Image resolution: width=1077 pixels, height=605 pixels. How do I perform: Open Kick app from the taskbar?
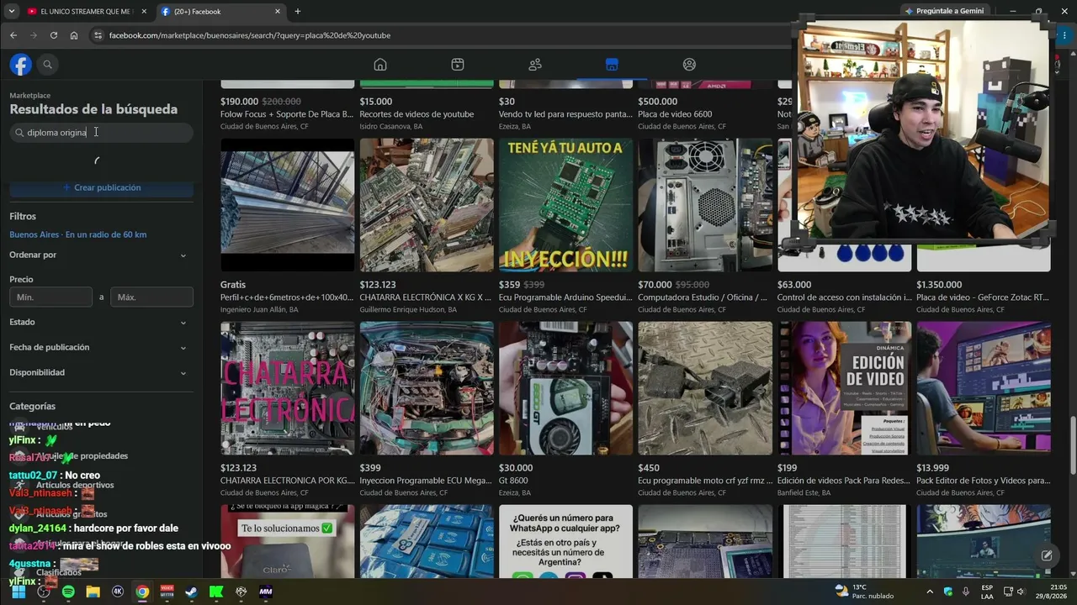(216, 592)
